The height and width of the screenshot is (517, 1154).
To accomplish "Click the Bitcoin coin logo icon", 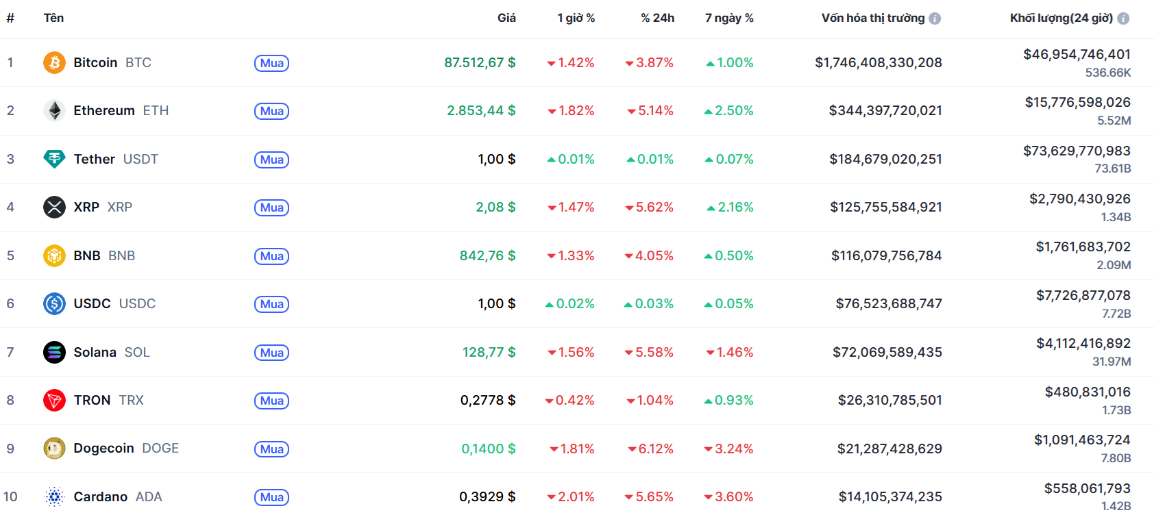I will pos(54,63).
